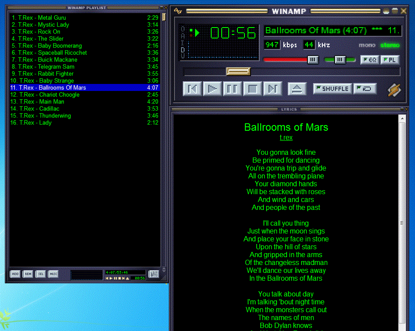The image size is (415, 331).
Task: Open the ADD menu in playlist
Action: 15,274
